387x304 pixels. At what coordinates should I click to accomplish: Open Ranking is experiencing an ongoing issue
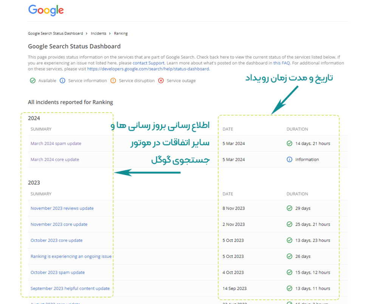coord(71,256)
